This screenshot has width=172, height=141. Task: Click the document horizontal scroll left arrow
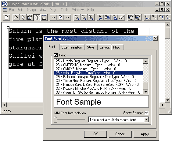click(4, 105)
